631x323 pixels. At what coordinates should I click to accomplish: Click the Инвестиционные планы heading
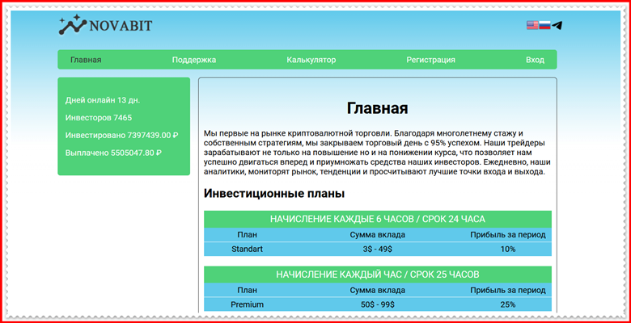tap(274, 194)
